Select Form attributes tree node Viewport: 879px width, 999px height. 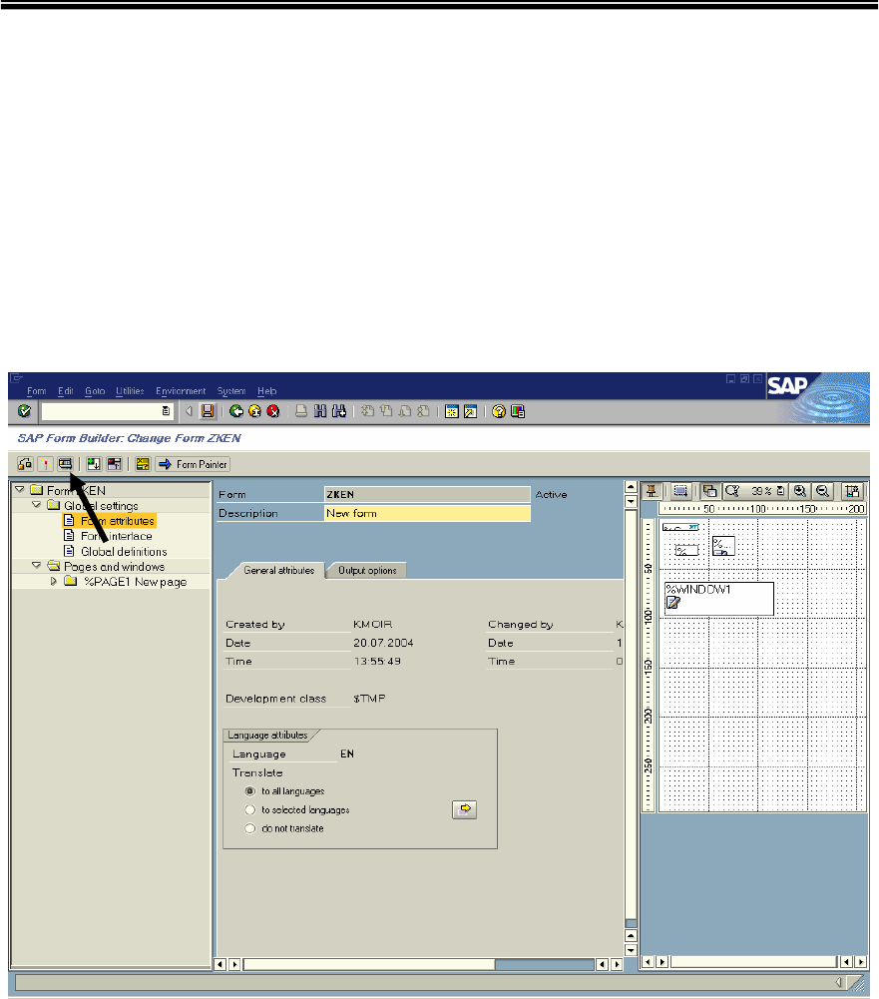point(117,521)
